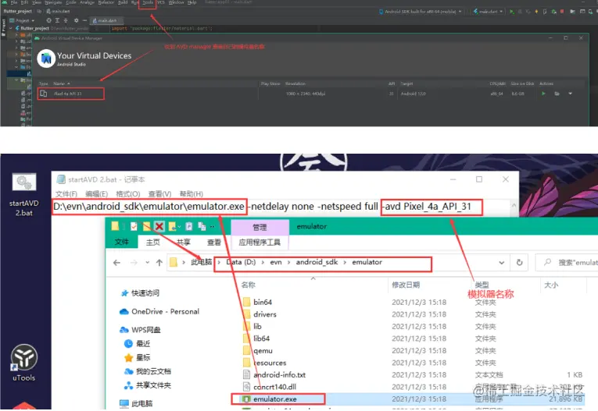Sort files by 修改日期 column header
Image resolution: width=598 pixels, height=411 pixels.
coord(406,285)
